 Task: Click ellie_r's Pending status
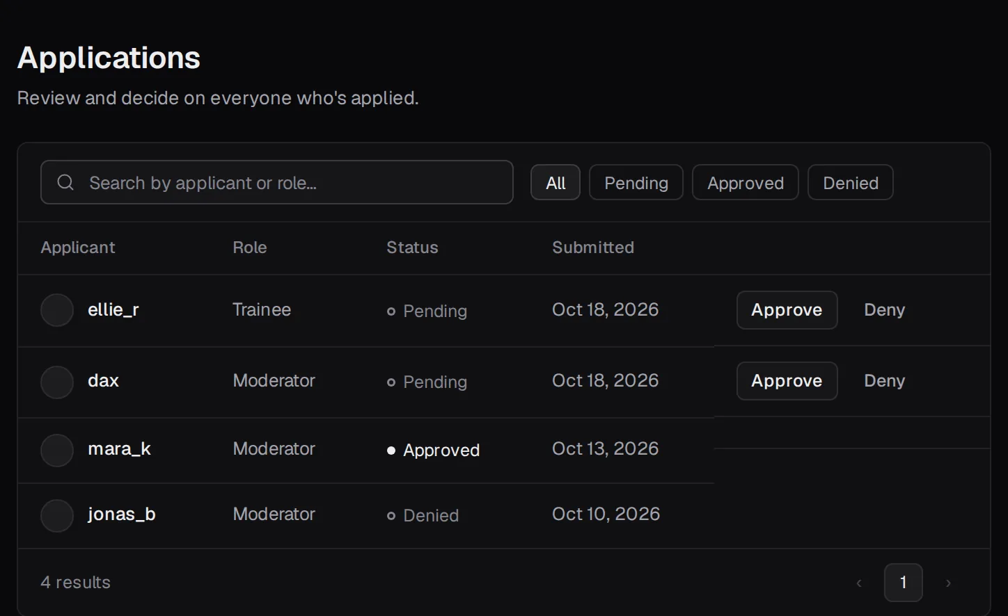click(427, 311)
